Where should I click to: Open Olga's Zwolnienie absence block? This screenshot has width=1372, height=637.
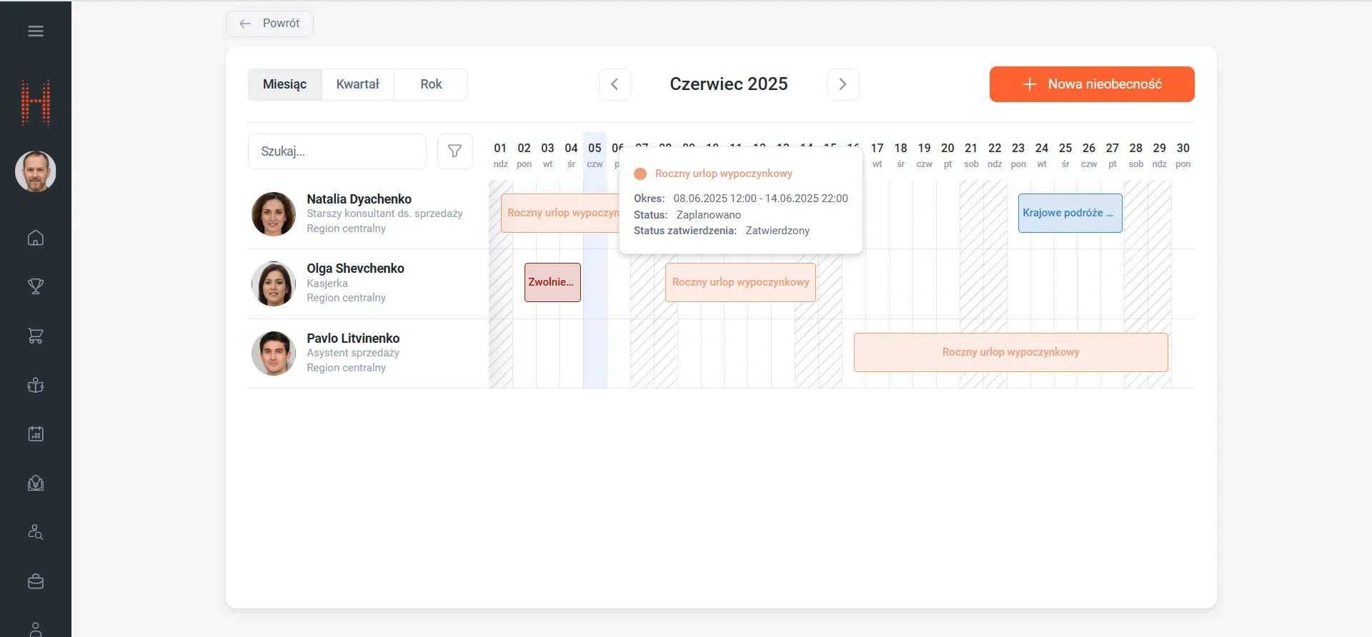point(552,282)
